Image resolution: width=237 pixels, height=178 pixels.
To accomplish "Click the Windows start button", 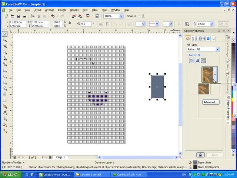I will point(10,174).
